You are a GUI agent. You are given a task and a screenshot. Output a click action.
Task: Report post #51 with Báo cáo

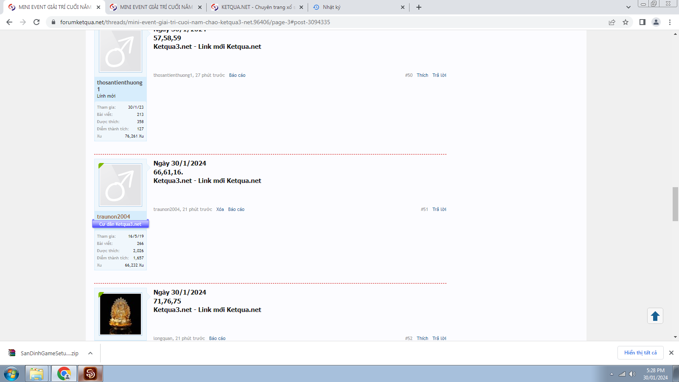(236, 209)
